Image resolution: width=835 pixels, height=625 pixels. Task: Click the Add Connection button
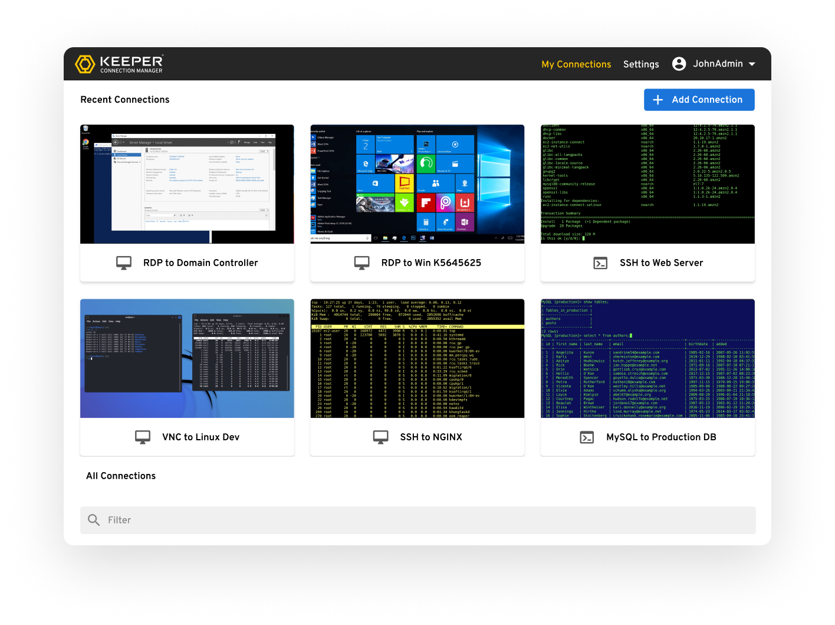699,100
